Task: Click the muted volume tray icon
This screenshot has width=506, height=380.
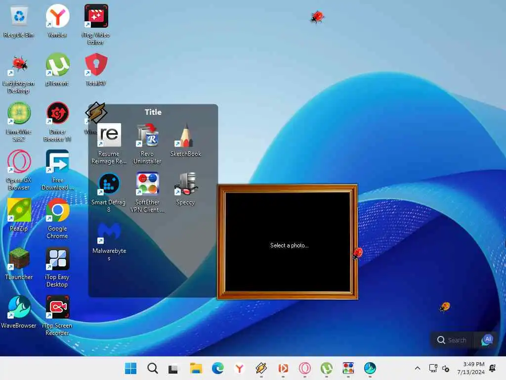Action: [446, 368]
